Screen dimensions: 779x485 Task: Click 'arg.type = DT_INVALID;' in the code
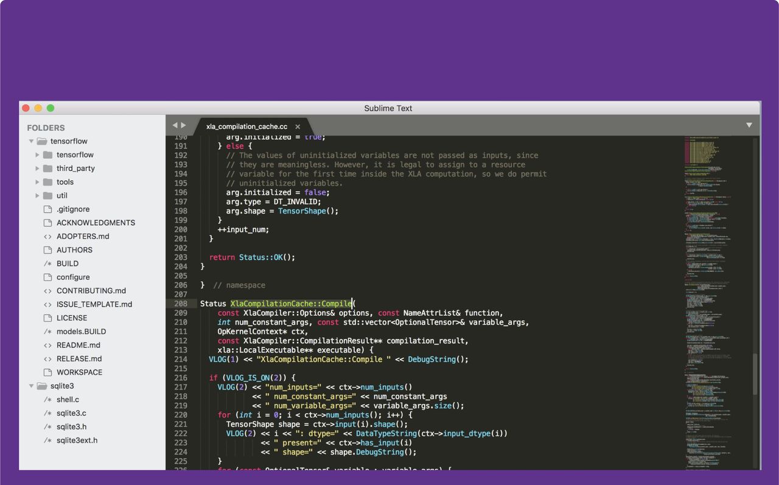click(x=273, y=201)
